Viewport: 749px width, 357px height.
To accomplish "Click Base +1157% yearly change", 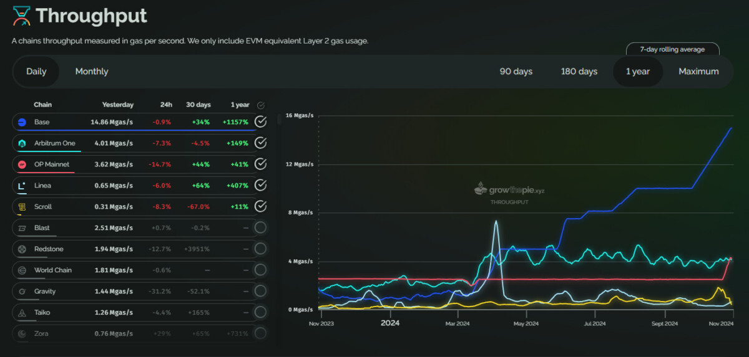I will point(235,122).
